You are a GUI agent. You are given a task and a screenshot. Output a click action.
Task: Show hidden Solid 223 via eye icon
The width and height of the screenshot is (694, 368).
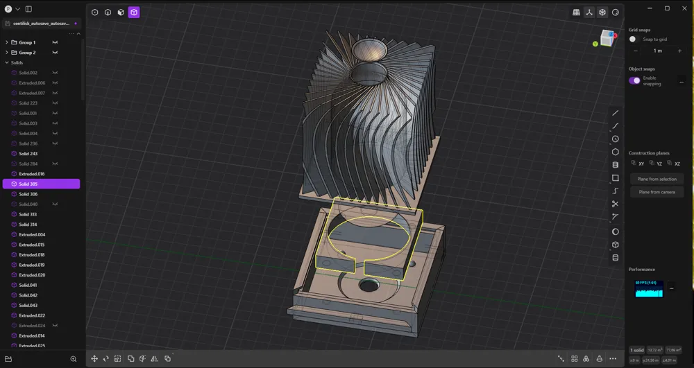coord(55,103)
